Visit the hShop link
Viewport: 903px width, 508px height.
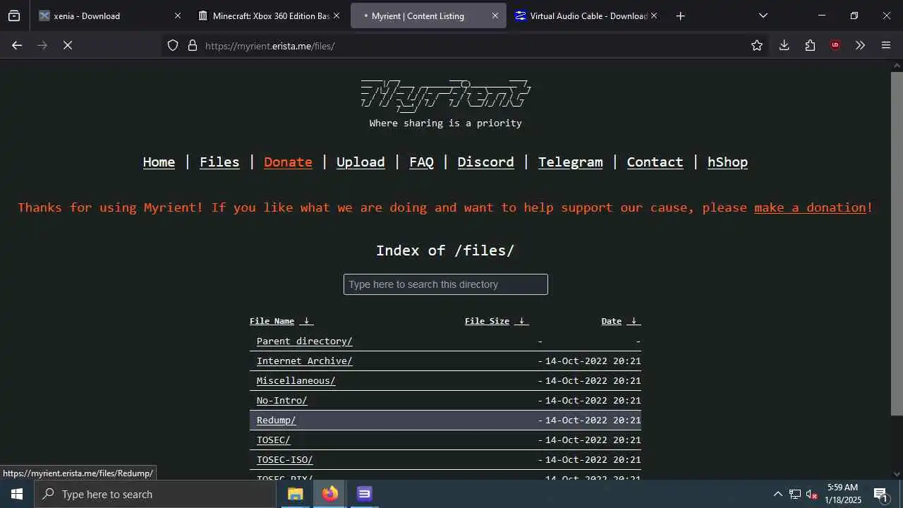727,162
